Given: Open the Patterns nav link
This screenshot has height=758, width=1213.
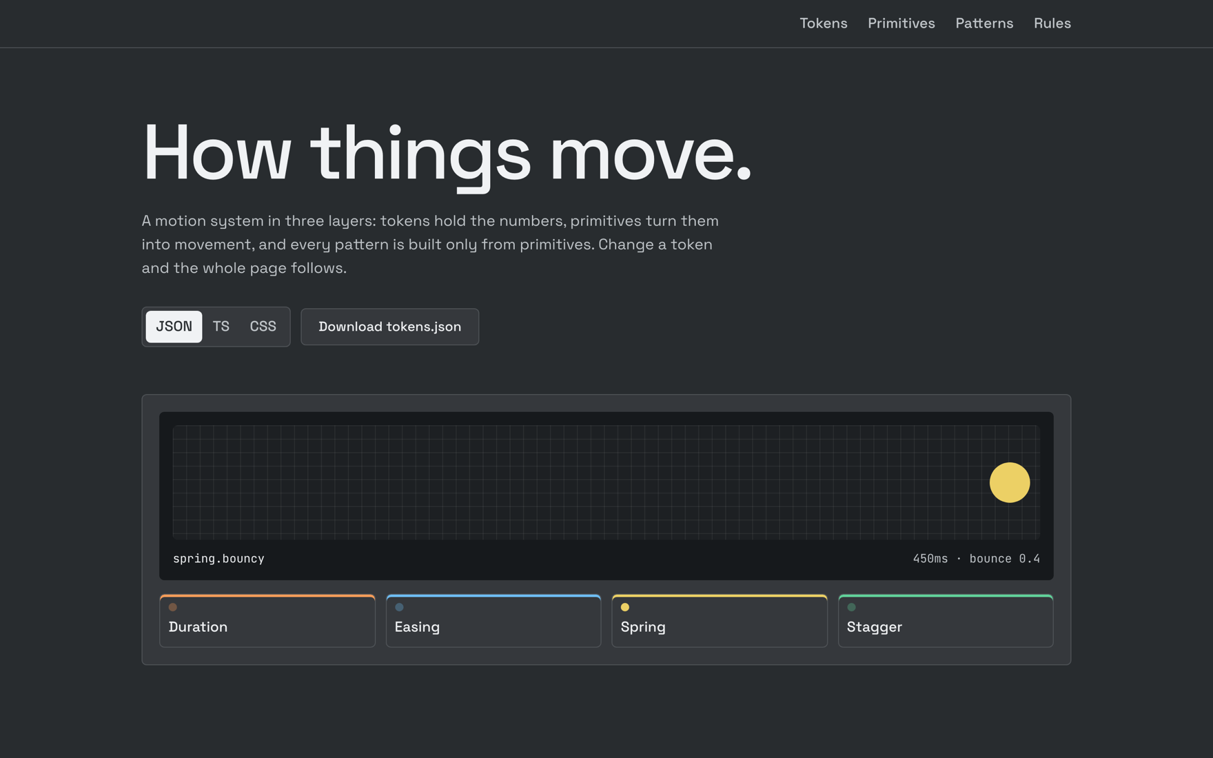Looking at the screenshot, I should (984, 23).
